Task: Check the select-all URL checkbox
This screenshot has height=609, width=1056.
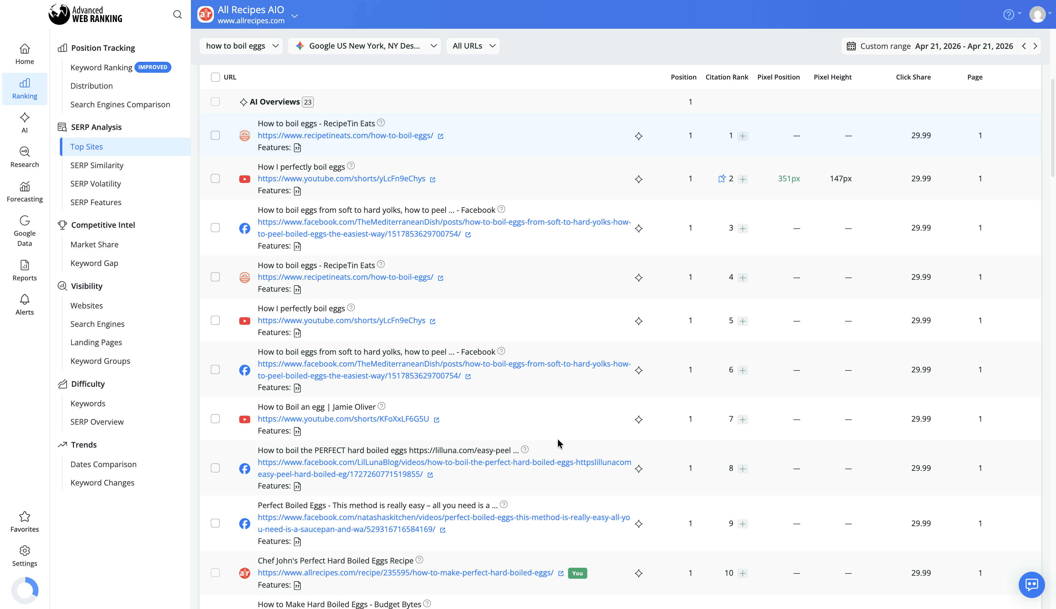Action: pos(215,77)
